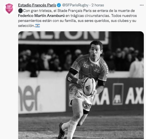Open the @SFParisRugby handle
Screen dimensions: 146x139
click(x=75, y=5)
